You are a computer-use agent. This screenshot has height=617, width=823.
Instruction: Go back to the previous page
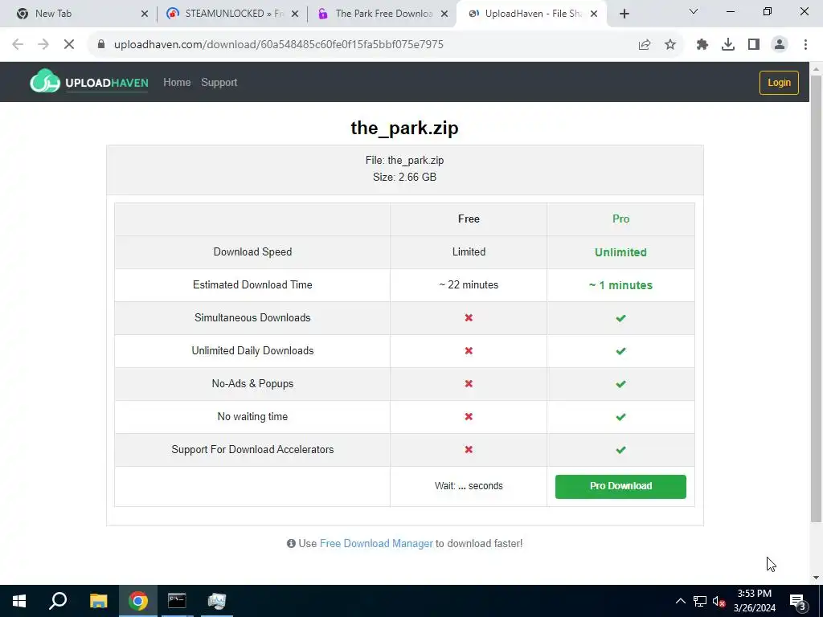tap(18, 45)
